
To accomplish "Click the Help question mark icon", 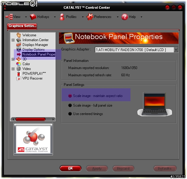I will tap(125, 17).
